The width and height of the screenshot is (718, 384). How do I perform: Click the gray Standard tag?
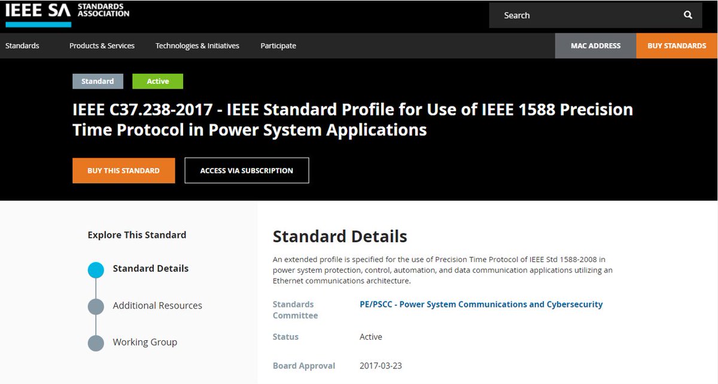[x=98, y=81]
